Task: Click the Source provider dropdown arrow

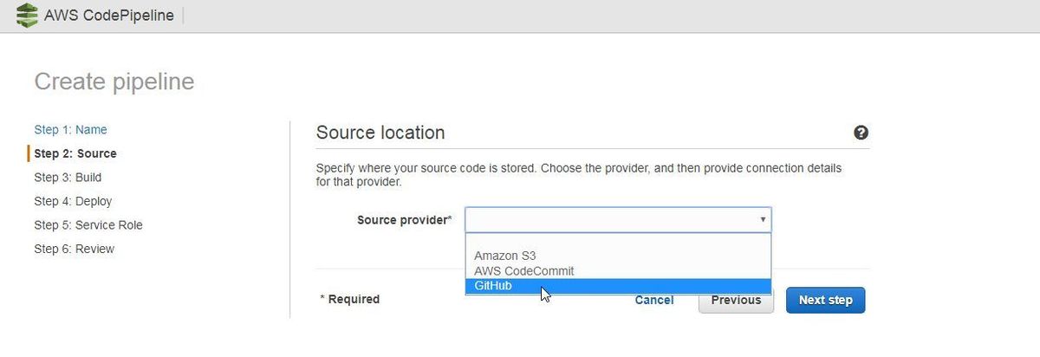Action: [763, 220]
